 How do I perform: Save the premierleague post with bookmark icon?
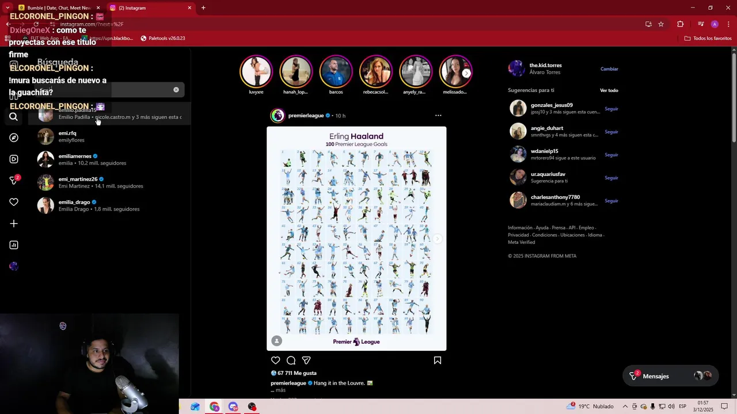[438, 361]
